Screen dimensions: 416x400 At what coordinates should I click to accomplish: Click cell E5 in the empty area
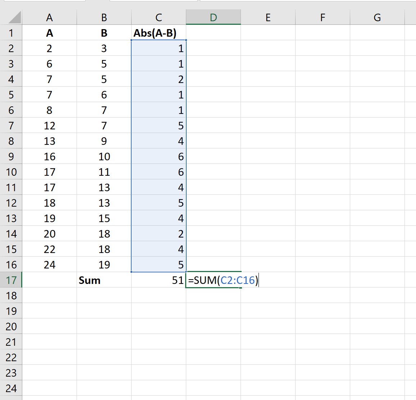pyautogui.click(x=268, y=95)
